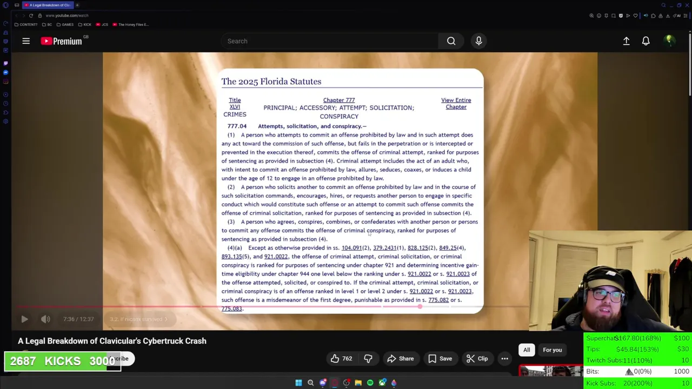The width and height of the screenshot is (692, 389).
Task: Save the video to a playlist
Action: point(440,359)
